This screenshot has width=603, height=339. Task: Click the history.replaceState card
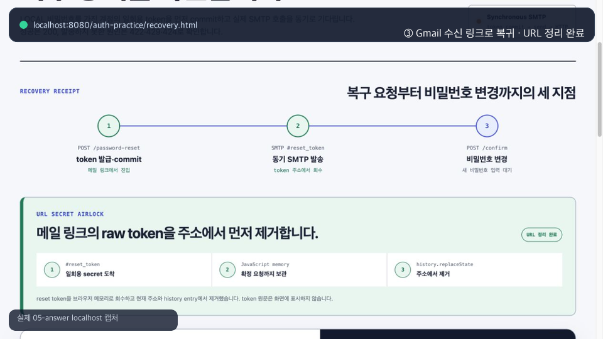click(x=475, y=269)
